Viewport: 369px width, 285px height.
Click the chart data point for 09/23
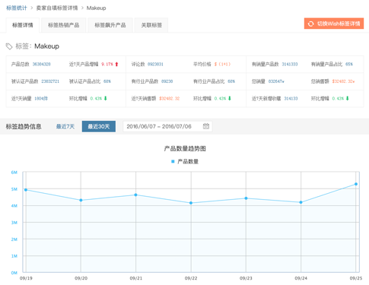[x=246, y=198]
